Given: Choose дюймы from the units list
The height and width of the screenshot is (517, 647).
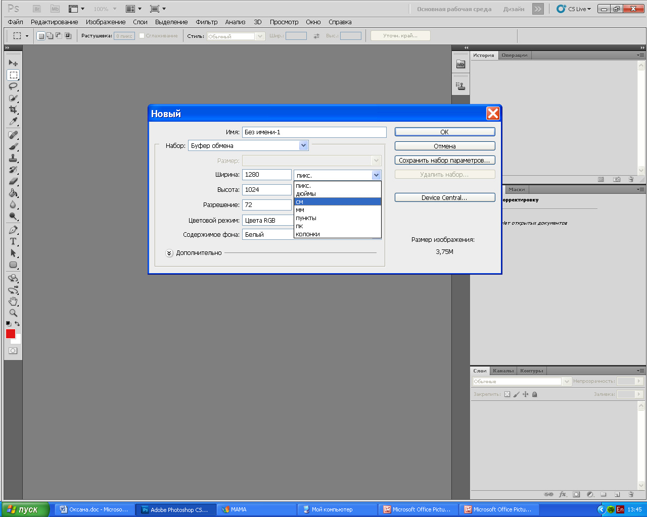Looking at the screenshot, I should pos(338,194).
